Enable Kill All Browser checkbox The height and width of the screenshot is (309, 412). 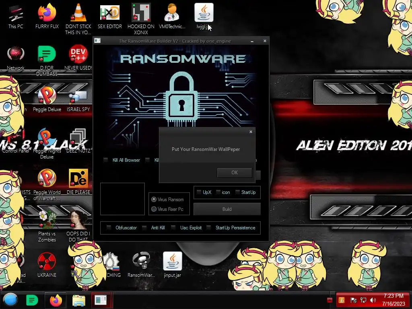click(x=106, y=160)
